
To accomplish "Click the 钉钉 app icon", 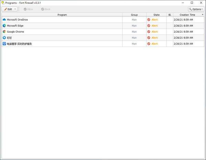I will coord(4,38).
